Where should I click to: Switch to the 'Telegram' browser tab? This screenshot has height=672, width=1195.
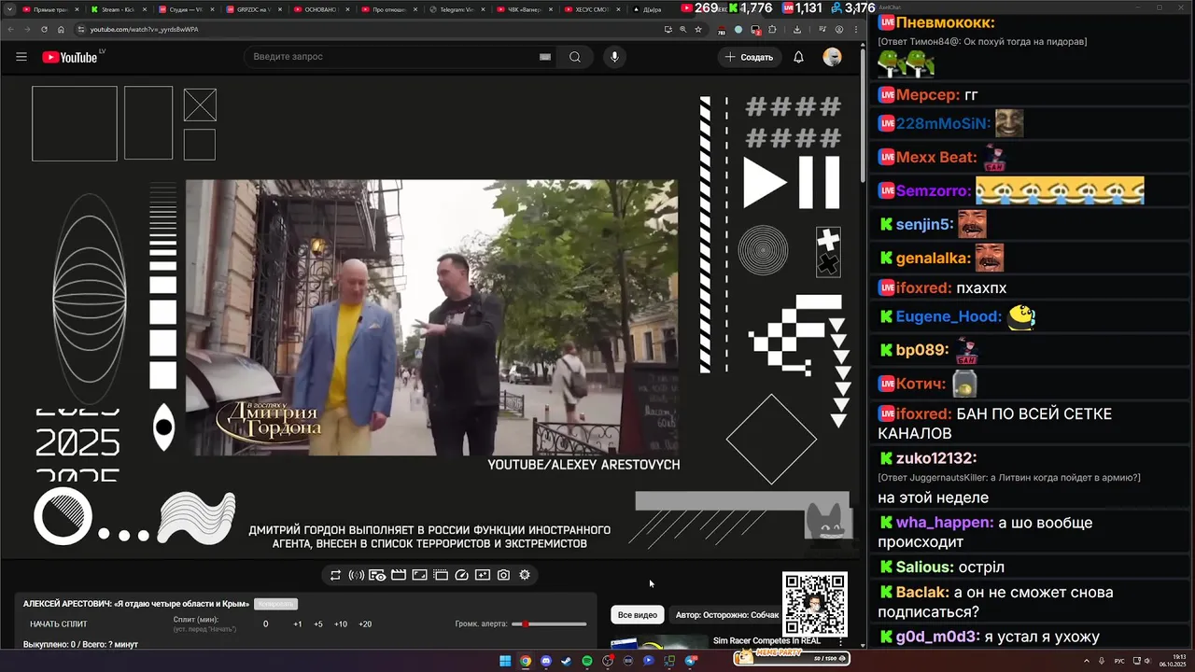pos(457,9)
